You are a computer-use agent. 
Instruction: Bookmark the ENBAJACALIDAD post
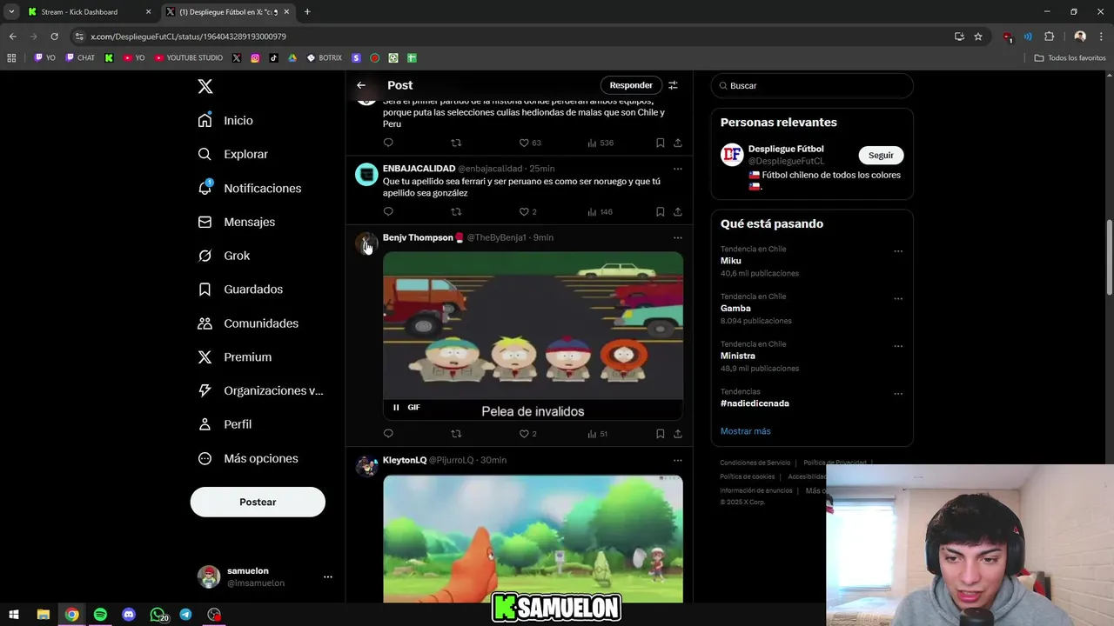[x=660, y=211]
